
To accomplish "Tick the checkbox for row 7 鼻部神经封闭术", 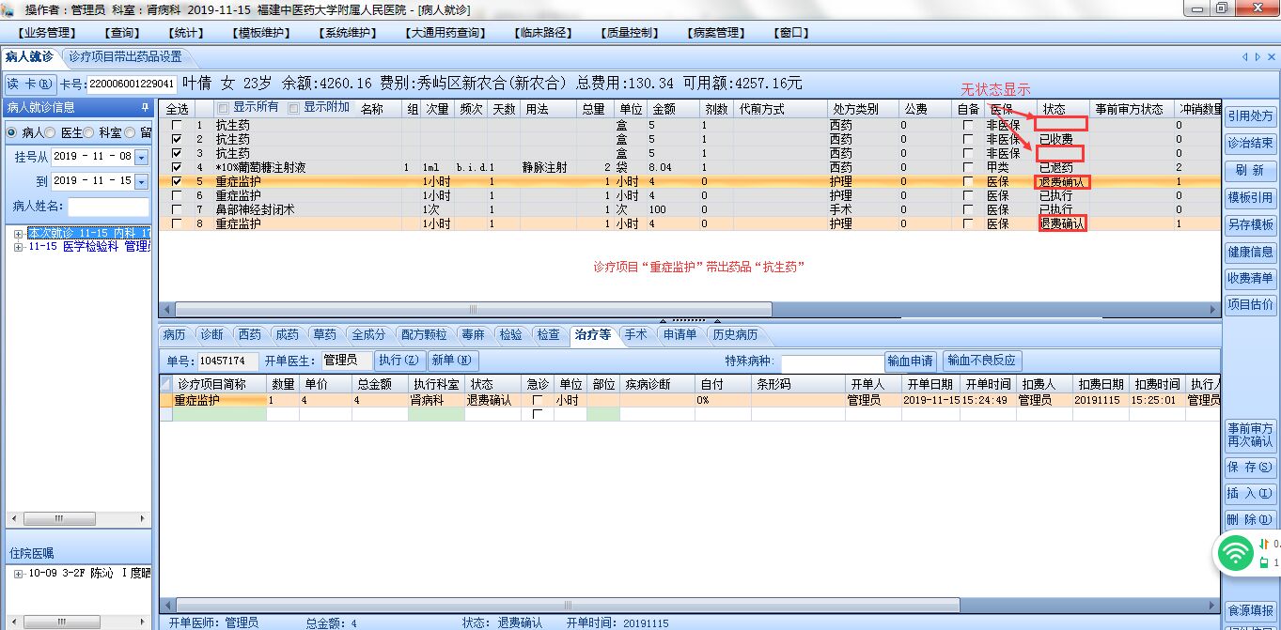I will tap(177, 209).
